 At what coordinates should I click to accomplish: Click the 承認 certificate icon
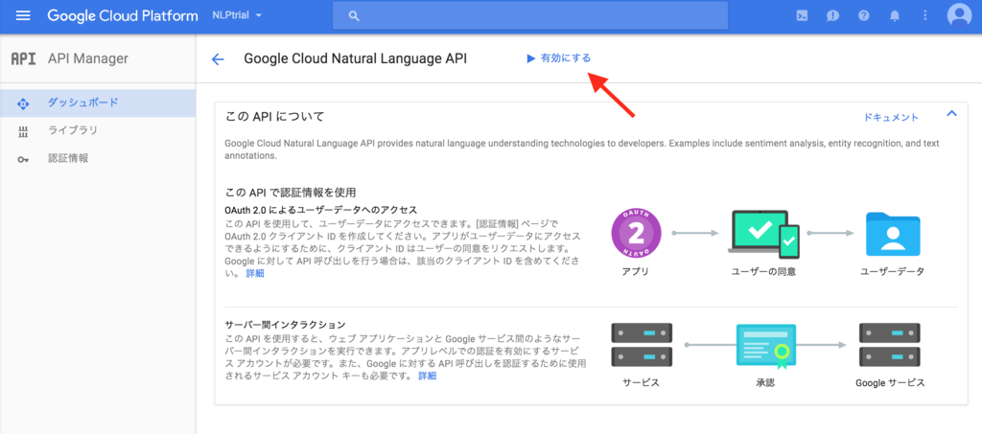pos(765,345)
